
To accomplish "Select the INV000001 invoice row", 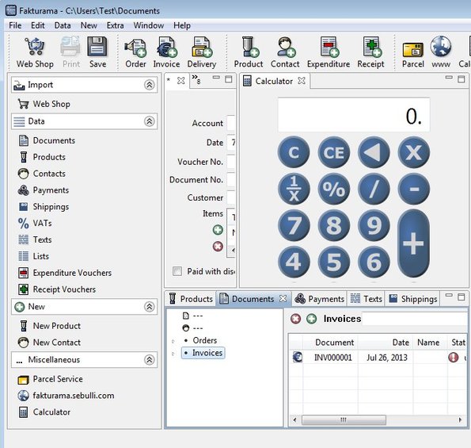I will [x=378, y=358].
